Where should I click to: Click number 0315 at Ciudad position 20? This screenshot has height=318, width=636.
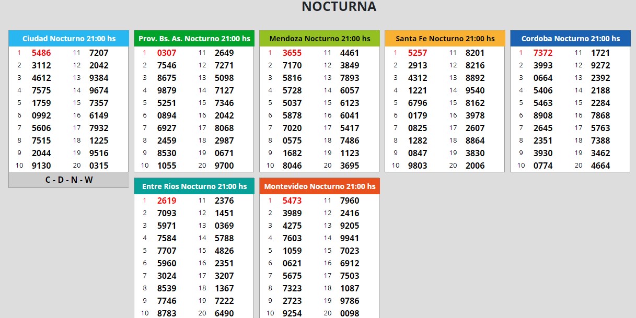(x=99, y=166)
